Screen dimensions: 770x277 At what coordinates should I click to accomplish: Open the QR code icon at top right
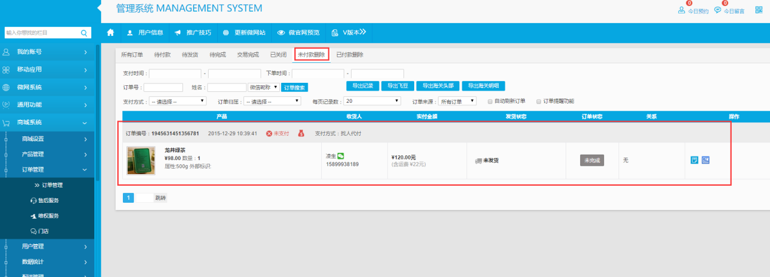click(758, 10)
